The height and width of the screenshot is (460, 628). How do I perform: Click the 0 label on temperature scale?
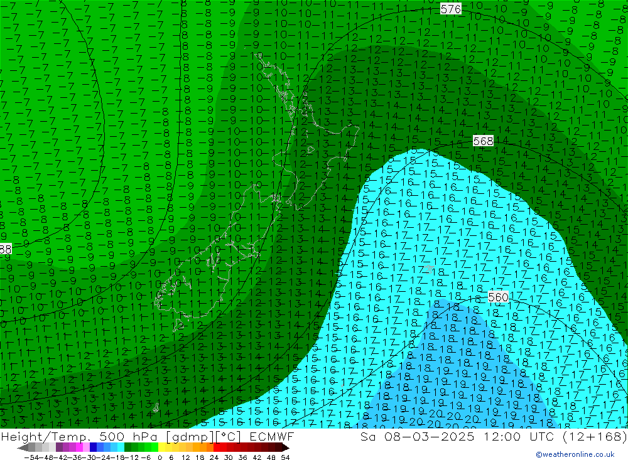160,457
